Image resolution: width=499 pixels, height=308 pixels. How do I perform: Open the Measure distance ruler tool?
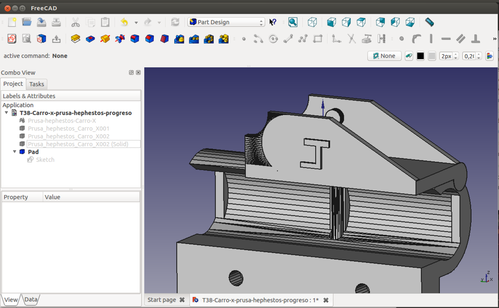[x=429, y=22]
